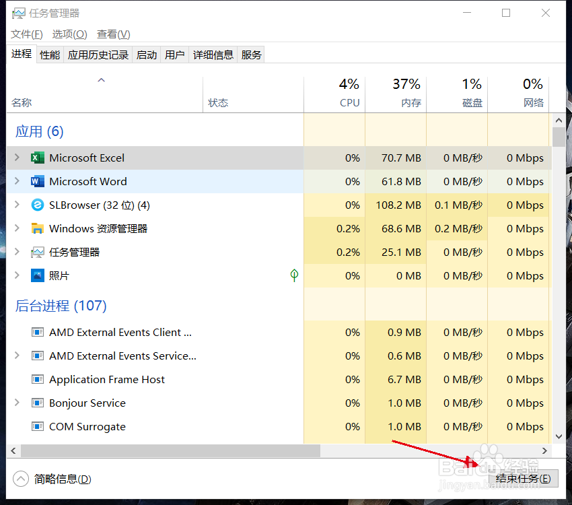The image size is (572, 505).
Task: Expand the Windows 资源管理器 process group
Action: tap(17, 228)
